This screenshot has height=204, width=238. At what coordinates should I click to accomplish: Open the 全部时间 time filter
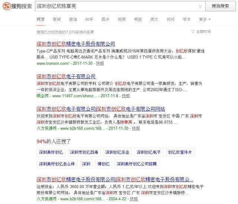click(x=201, y=32)
